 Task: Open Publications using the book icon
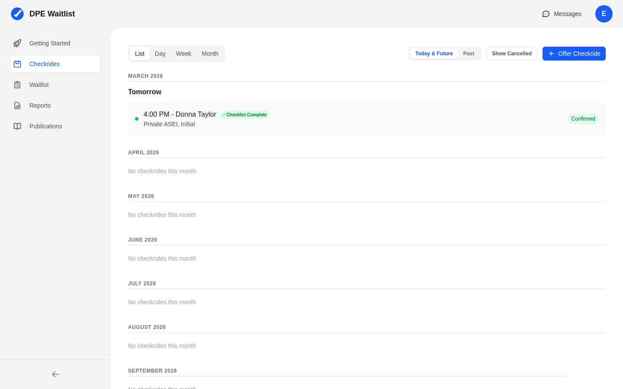[x=17, y=126]
